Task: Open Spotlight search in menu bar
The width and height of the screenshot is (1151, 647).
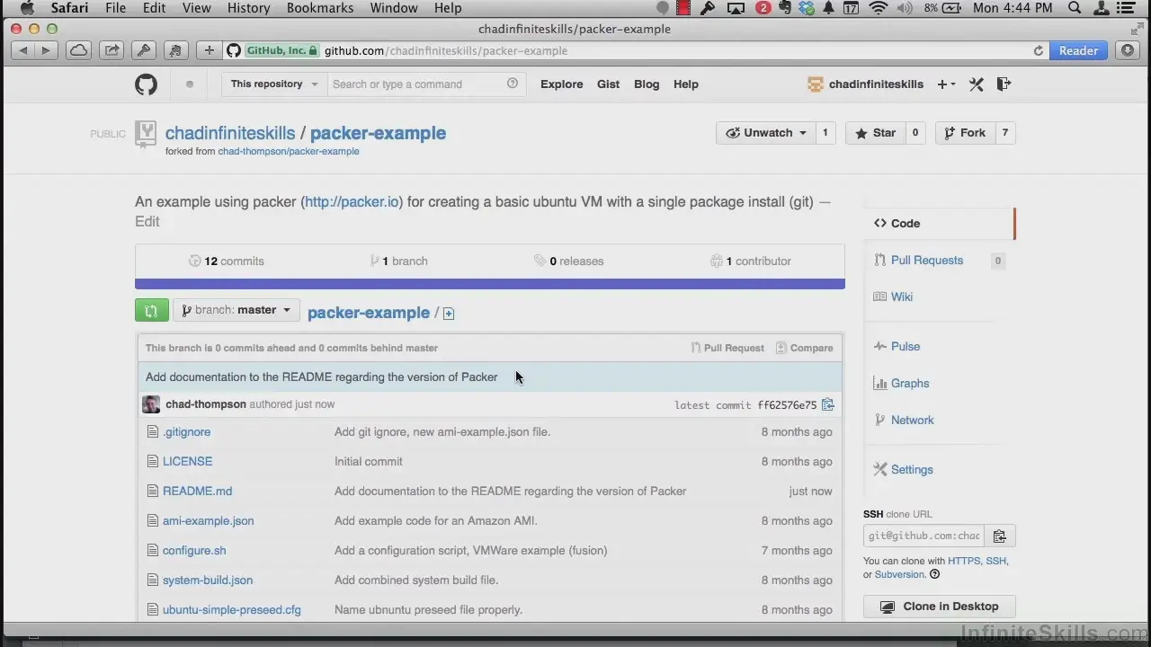Action: [x=1075, y=8]
